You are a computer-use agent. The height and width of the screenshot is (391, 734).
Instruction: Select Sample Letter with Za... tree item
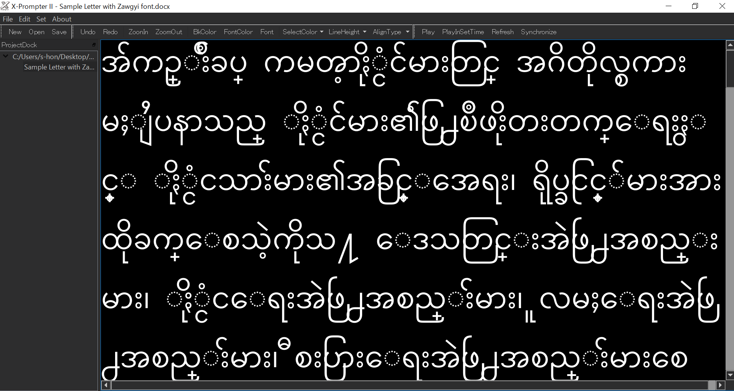[x=59, y=67]
